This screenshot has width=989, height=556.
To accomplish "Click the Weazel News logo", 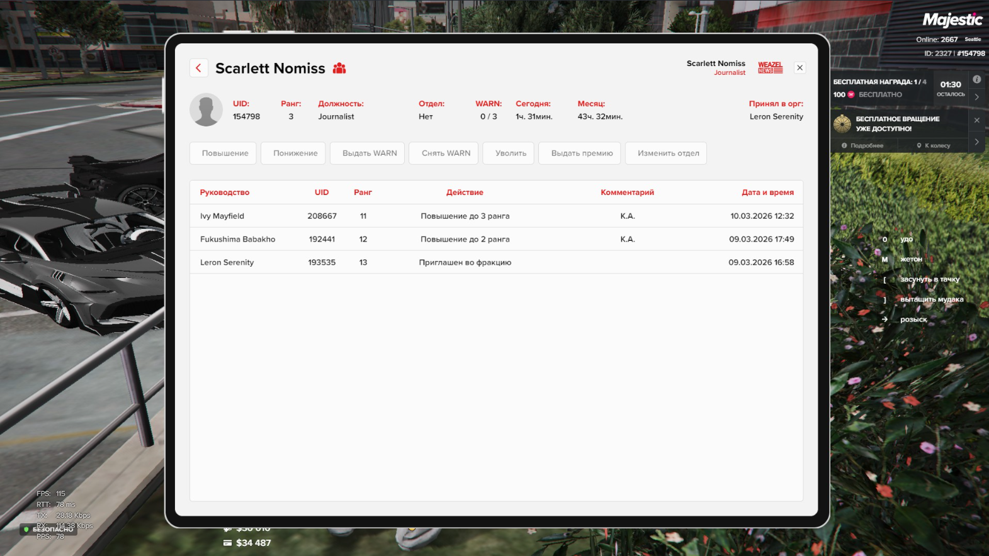I will click(770, 68).
